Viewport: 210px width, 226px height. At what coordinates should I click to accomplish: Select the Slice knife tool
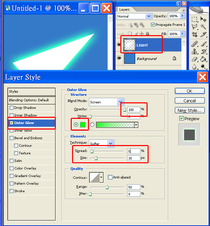pyautogui.click(x=203, y=34)
